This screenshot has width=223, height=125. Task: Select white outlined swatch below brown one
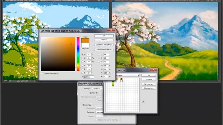click(x=121, y=81)
